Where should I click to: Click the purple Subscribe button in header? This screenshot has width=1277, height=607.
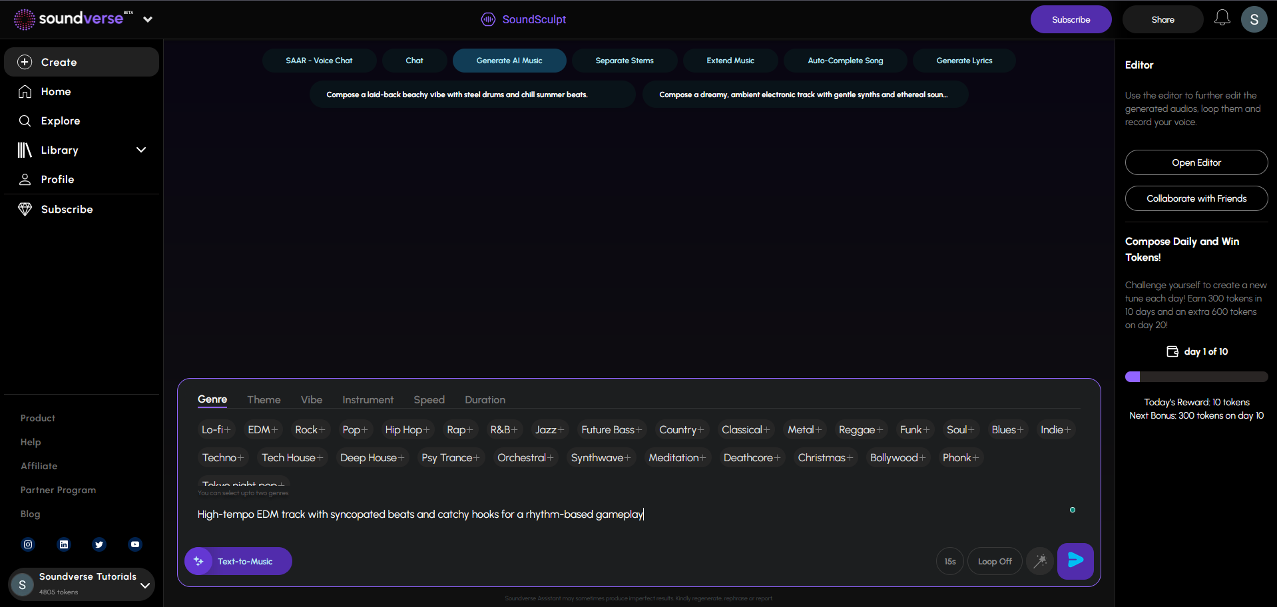(1071, 19)
